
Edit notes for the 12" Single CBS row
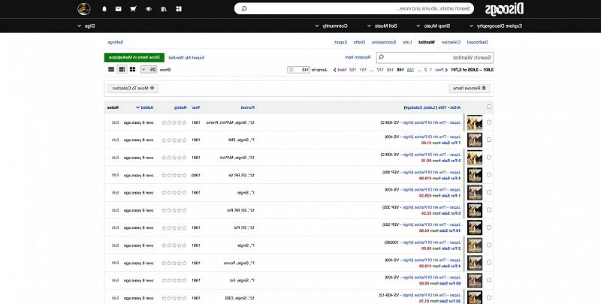click(115, 298)
